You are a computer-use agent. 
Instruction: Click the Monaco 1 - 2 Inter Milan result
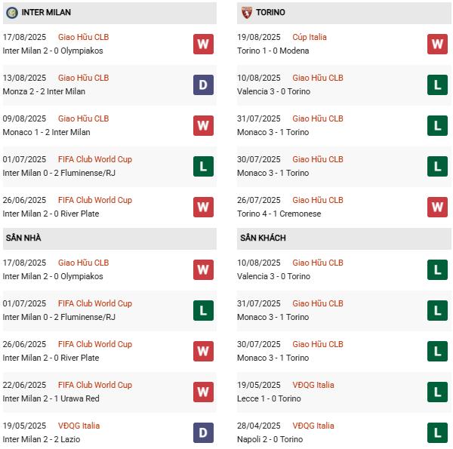[x=46, y=132]
